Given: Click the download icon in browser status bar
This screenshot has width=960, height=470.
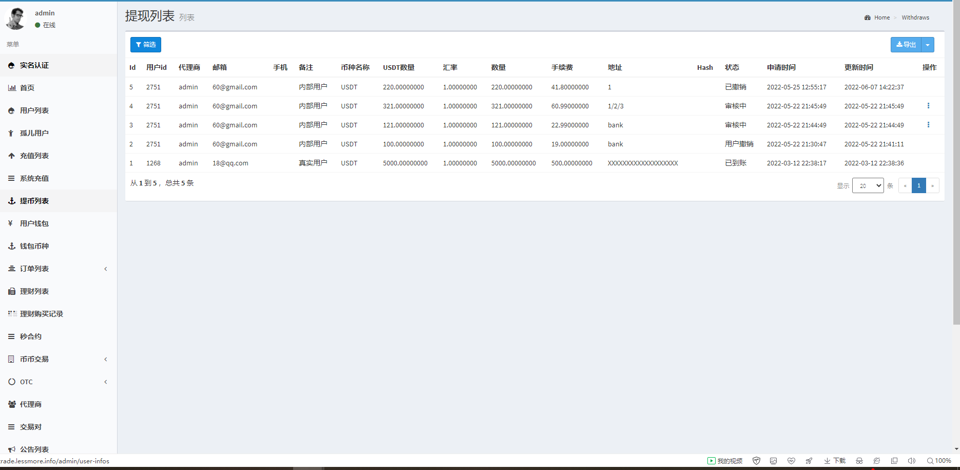Looking at the screenshot, I should click(x=827, y=461).
